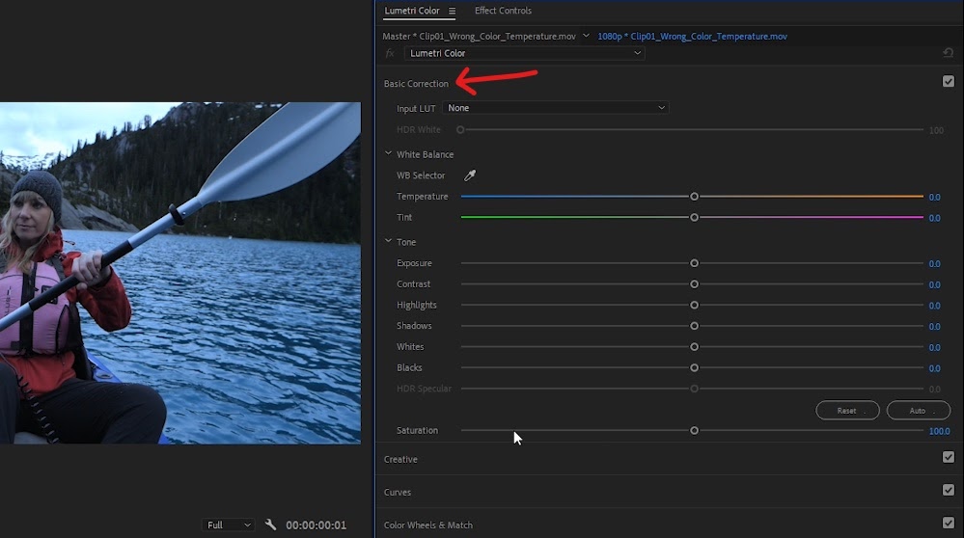Click the reset effect arrow icon

pyautogui.click(x=948, y=53)
